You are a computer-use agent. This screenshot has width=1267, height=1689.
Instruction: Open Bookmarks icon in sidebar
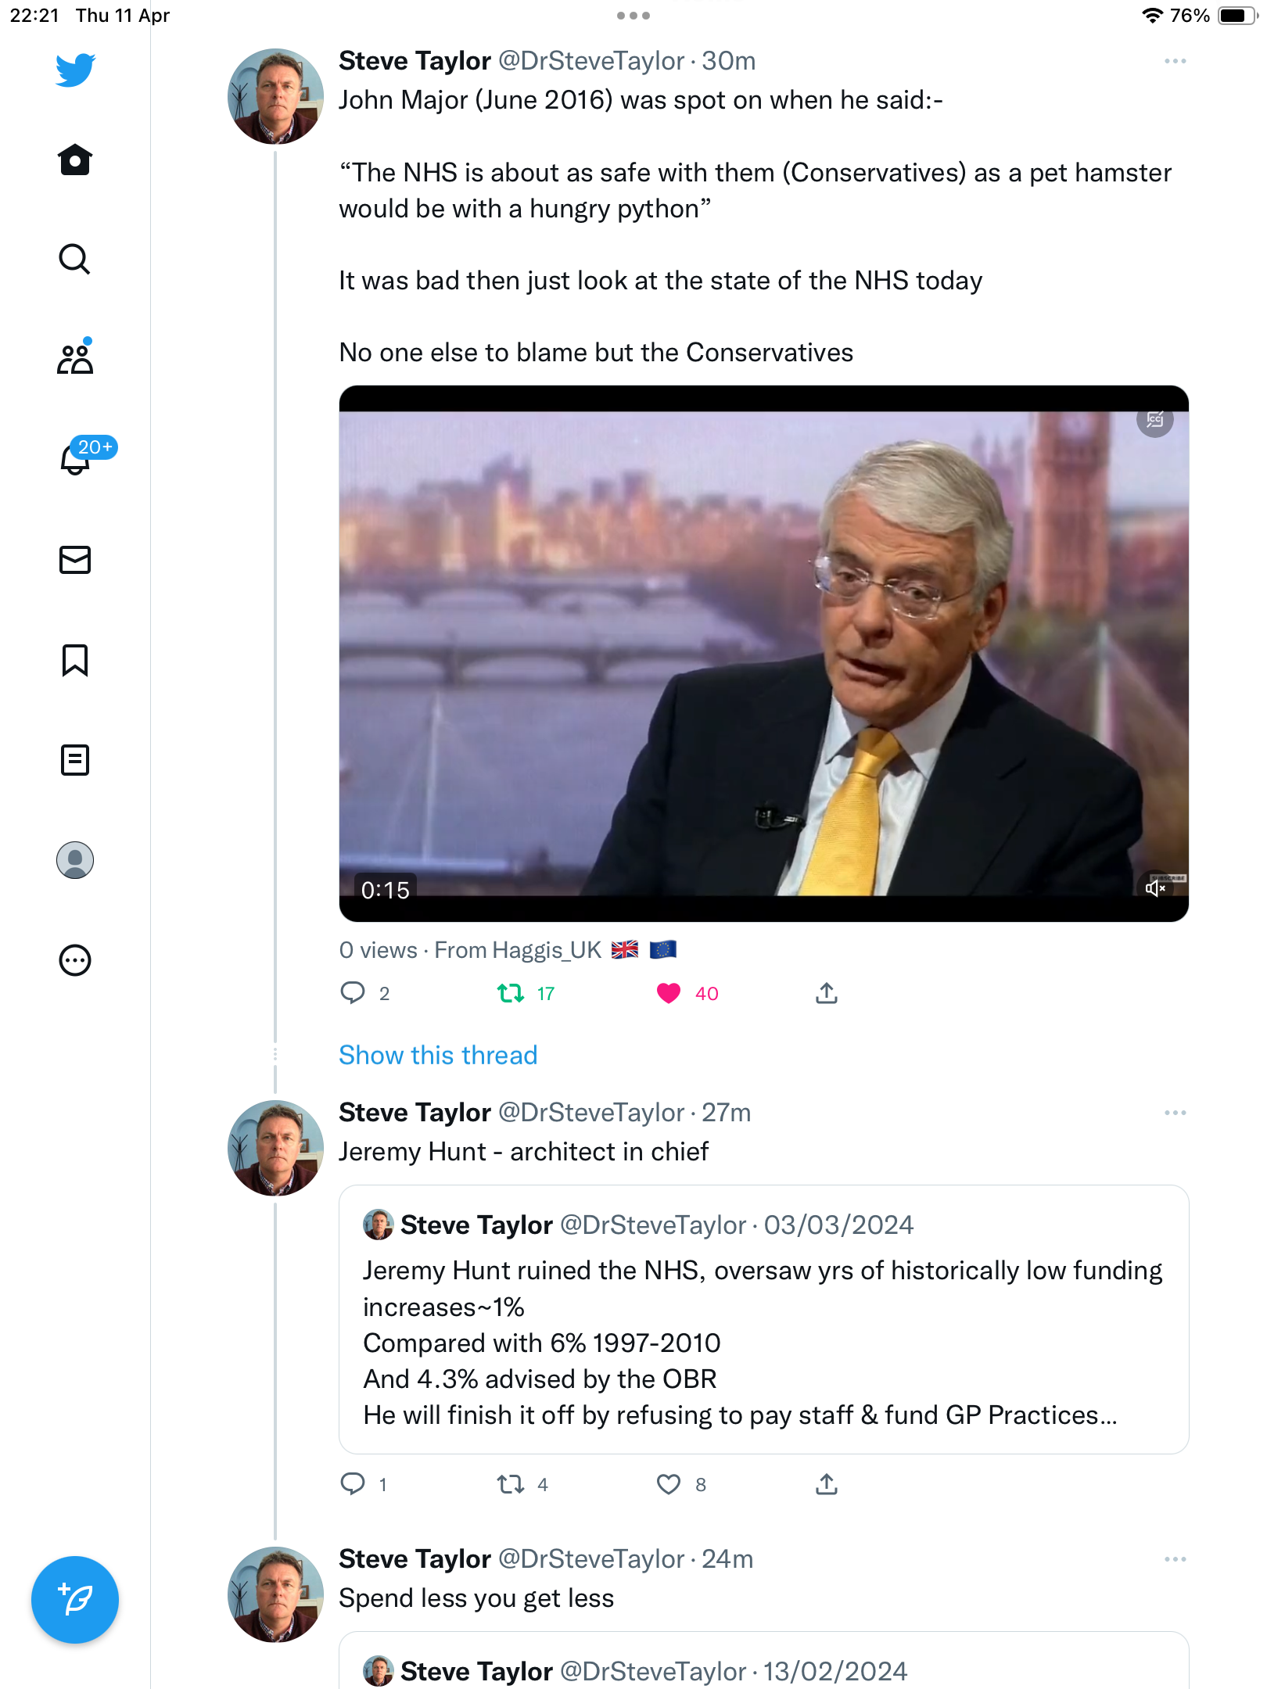(x=75, y=660)
